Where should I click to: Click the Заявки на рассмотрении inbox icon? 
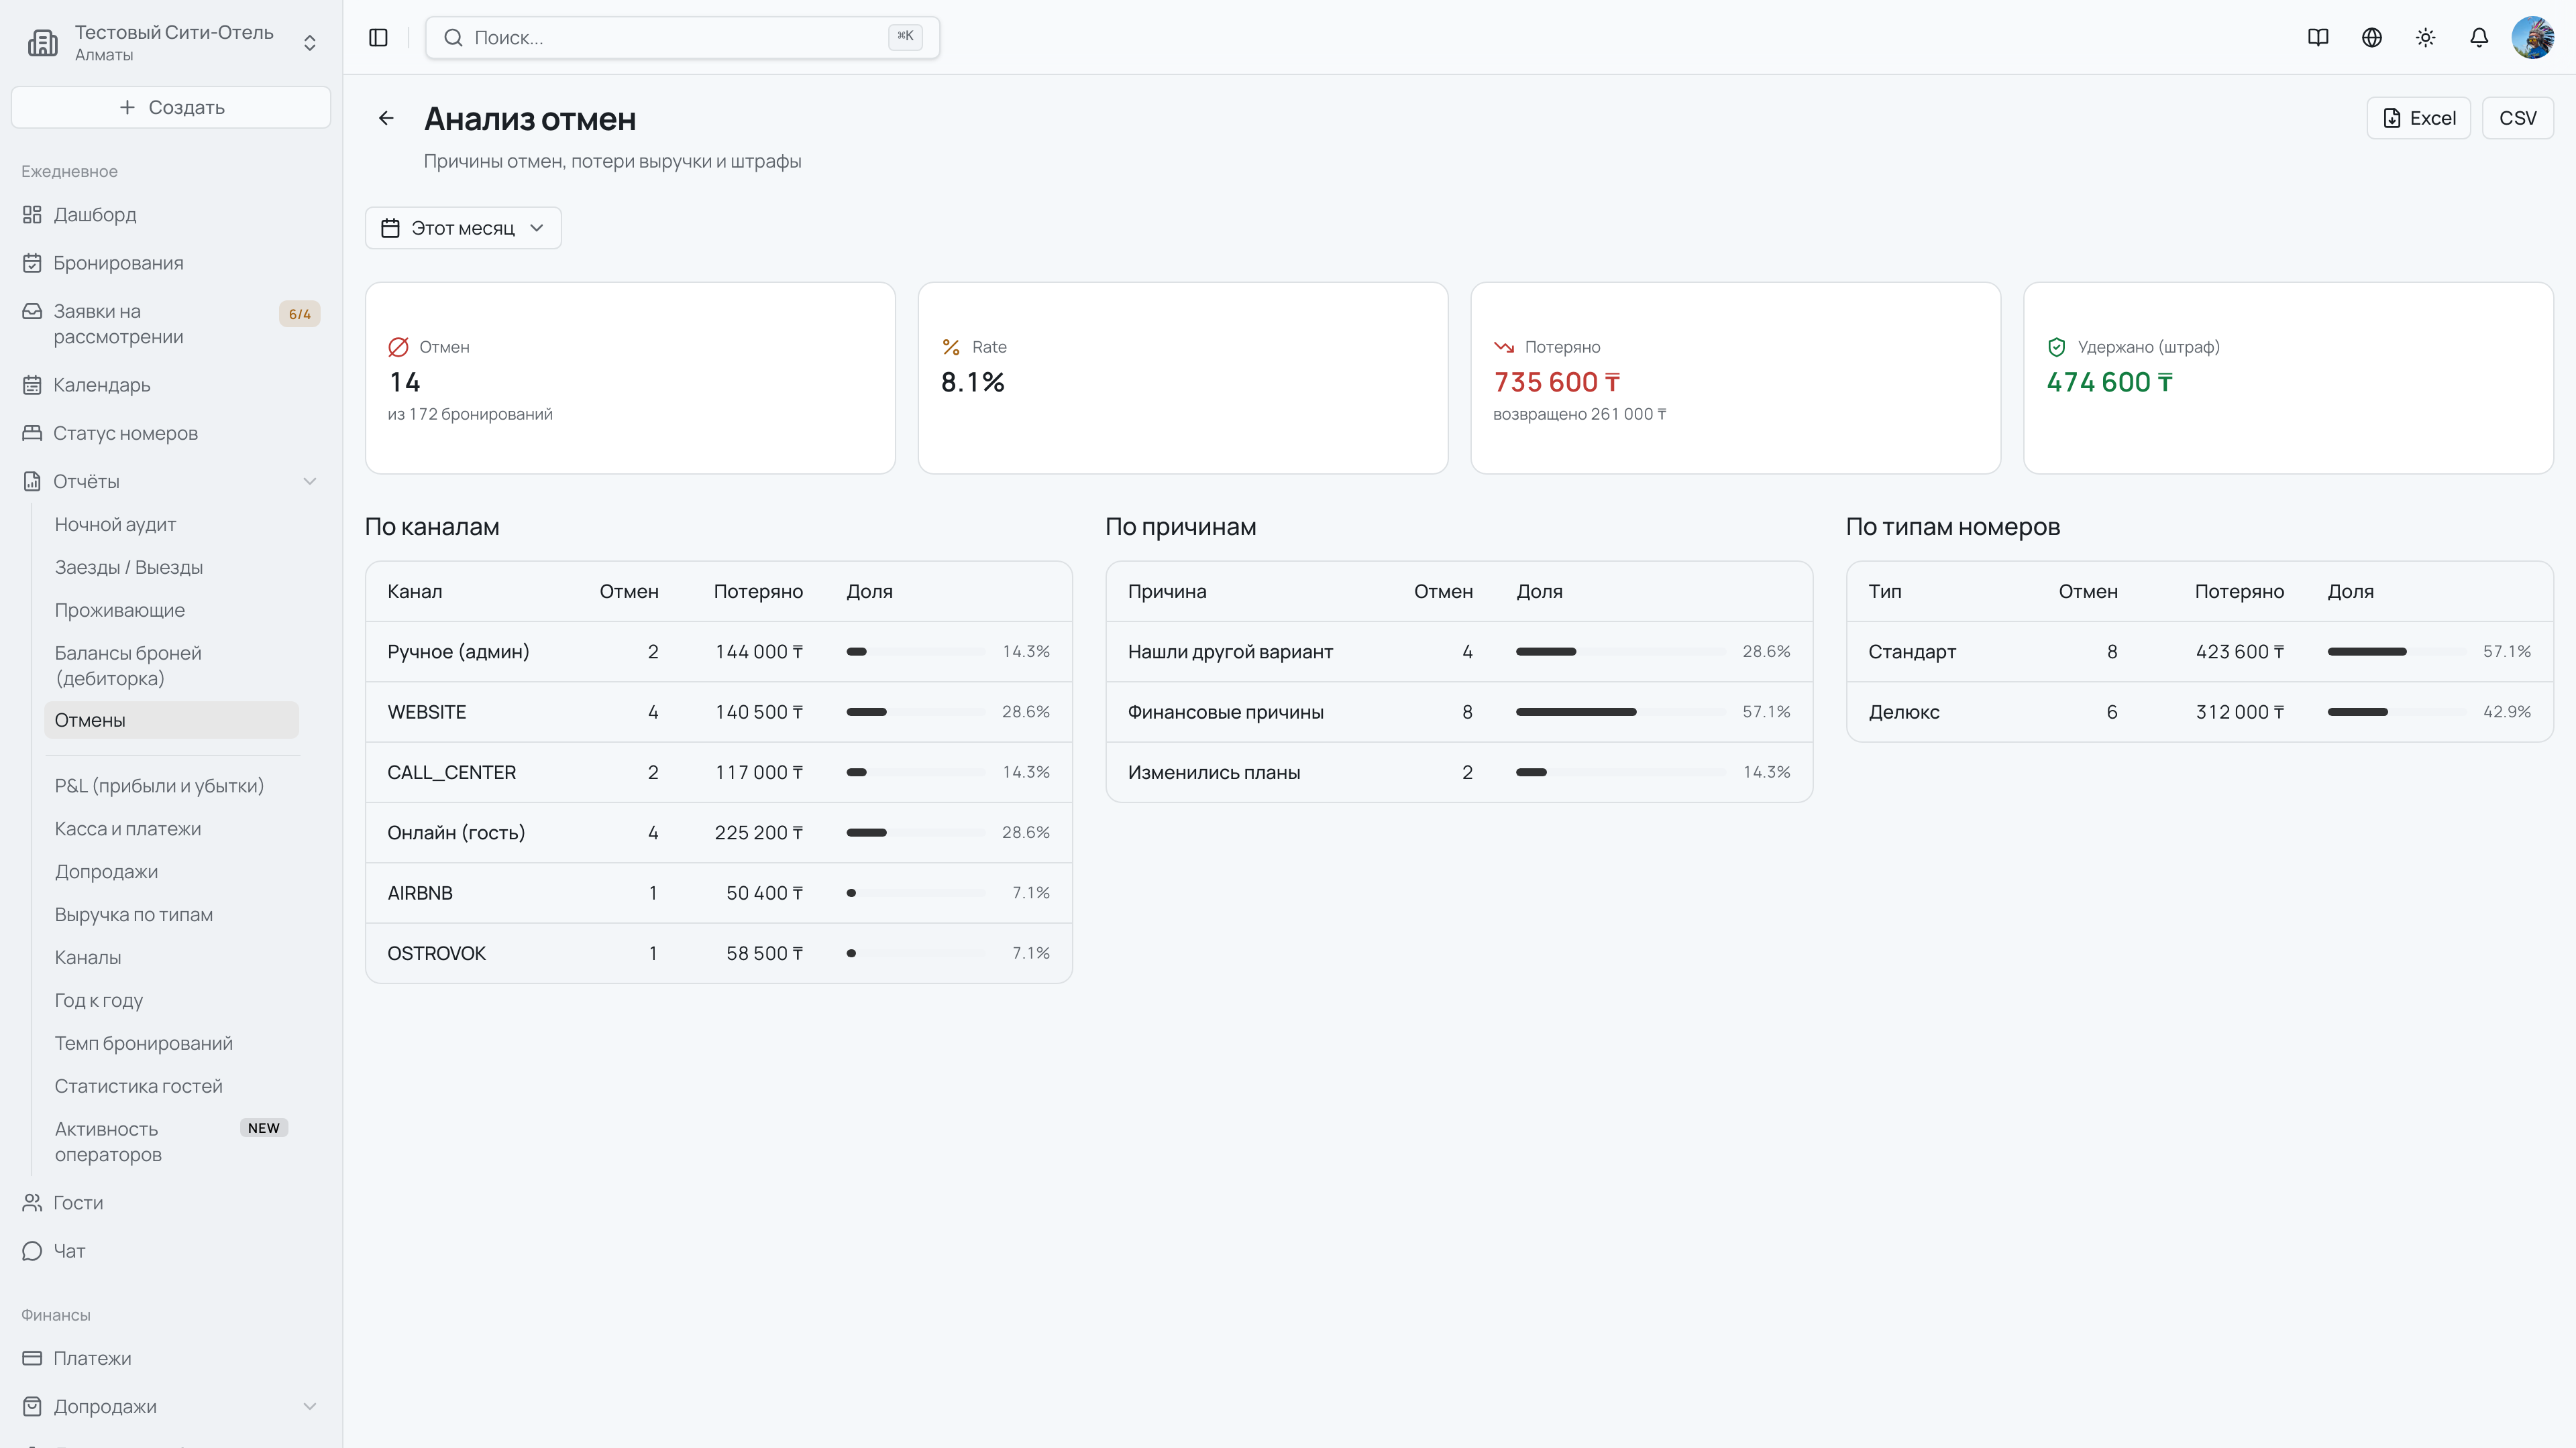[x=32, y=311]
